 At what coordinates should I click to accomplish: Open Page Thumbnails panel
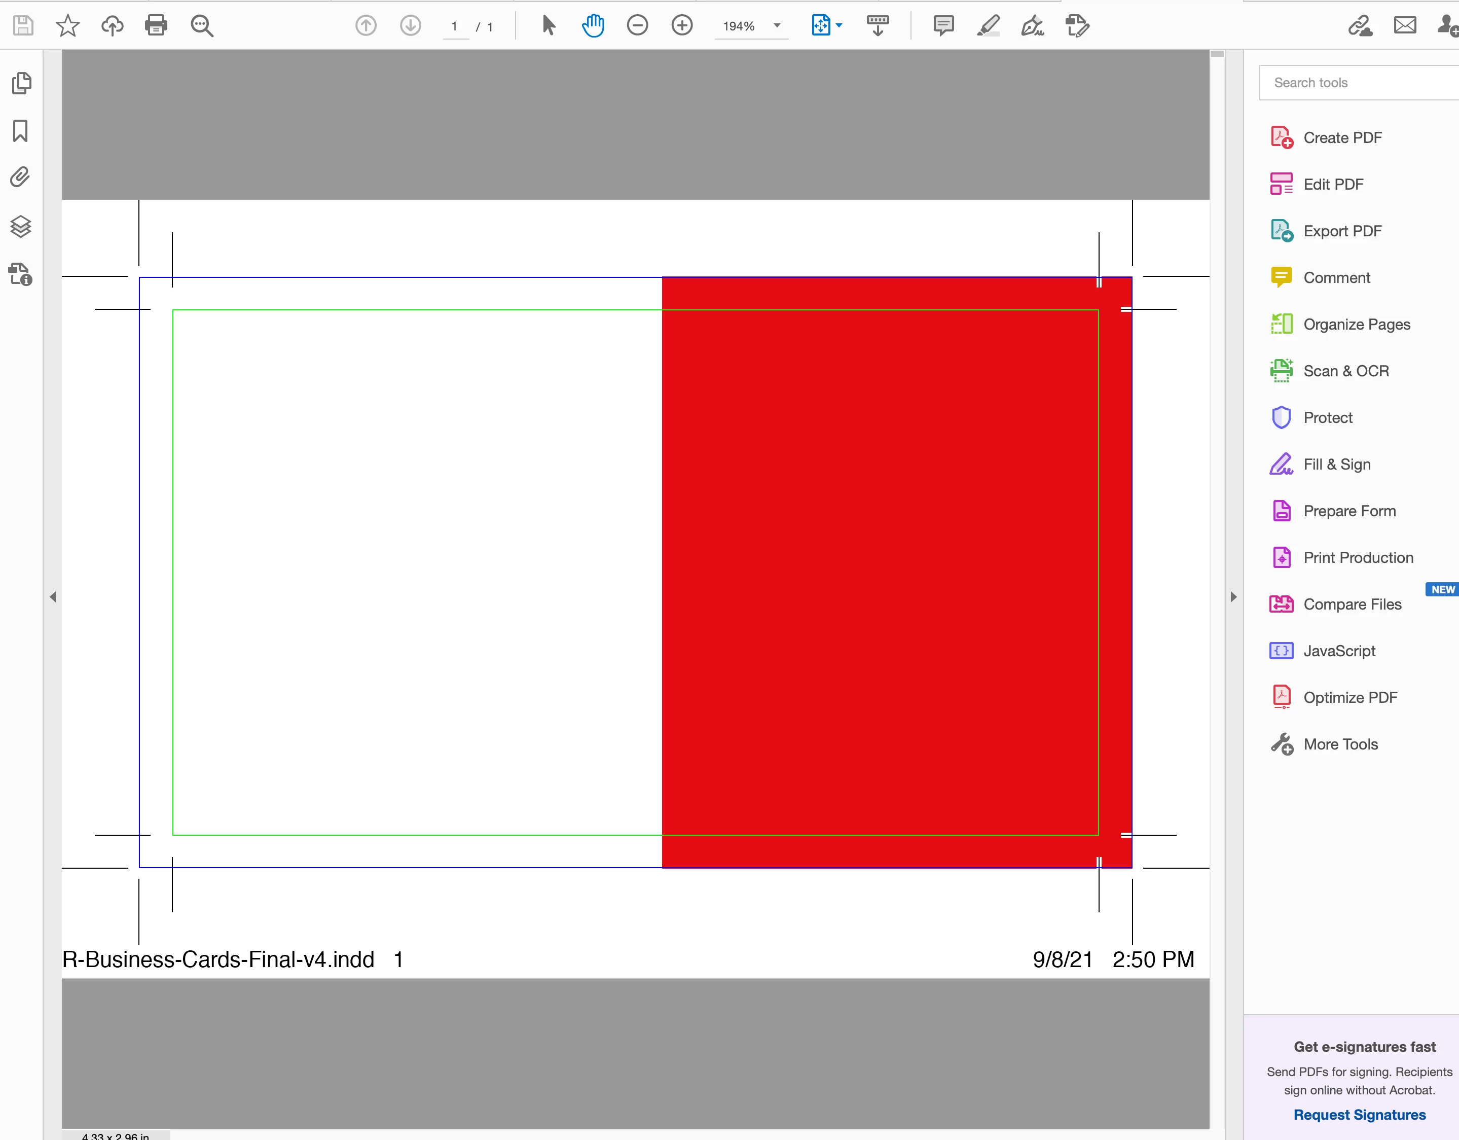[x=21, y=83]
